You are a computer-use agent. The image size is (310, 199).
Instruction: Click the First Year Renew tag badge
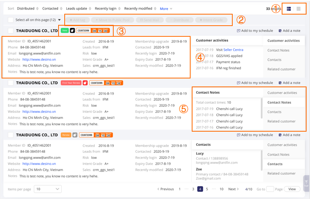[71, 83]
